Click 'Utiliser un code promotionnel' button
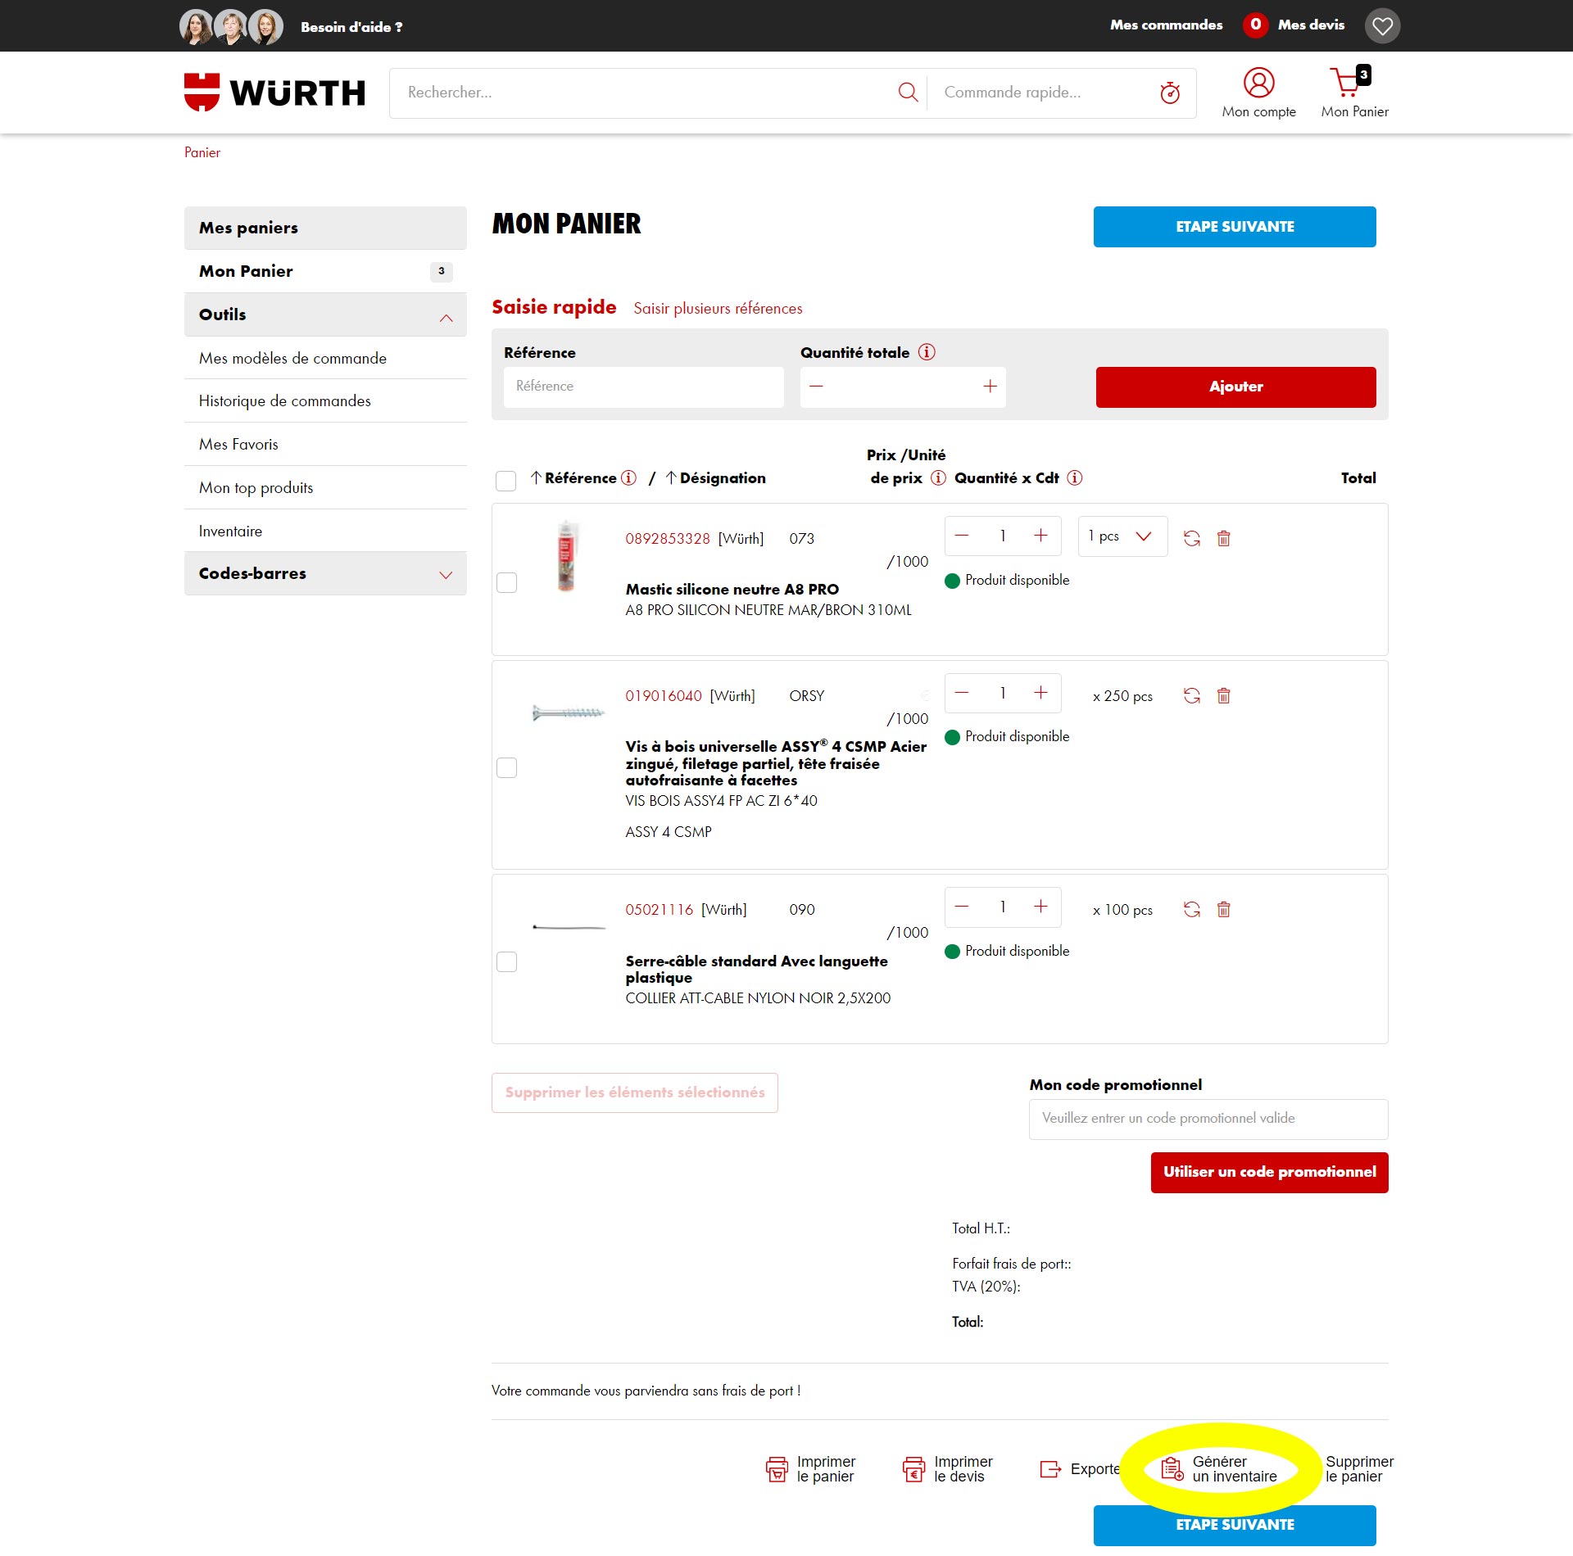The image size is (1573, 1556). pos(1270,1173)
